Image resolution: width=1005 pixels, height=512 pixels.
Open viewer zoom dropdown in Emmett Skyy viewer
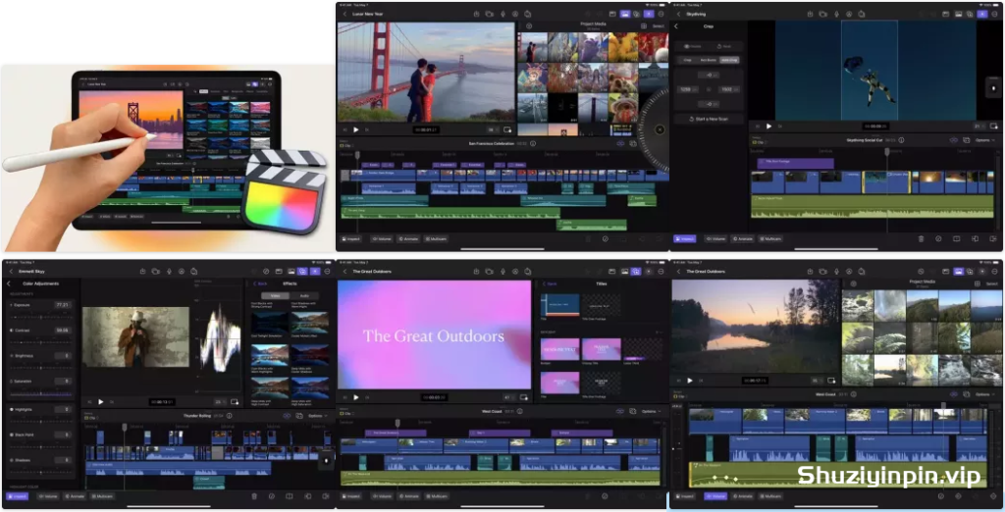pyautogui.click(x=219, y=402)
